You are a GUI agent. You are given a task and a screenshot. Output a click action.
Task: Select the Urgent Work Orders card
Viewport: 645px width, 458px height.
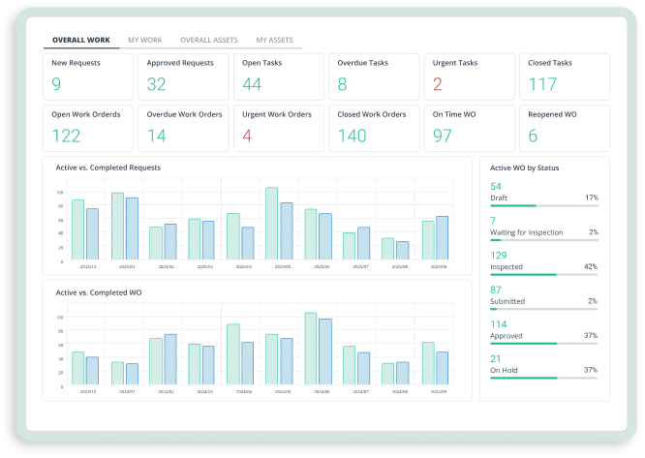(x=278, y=127)
